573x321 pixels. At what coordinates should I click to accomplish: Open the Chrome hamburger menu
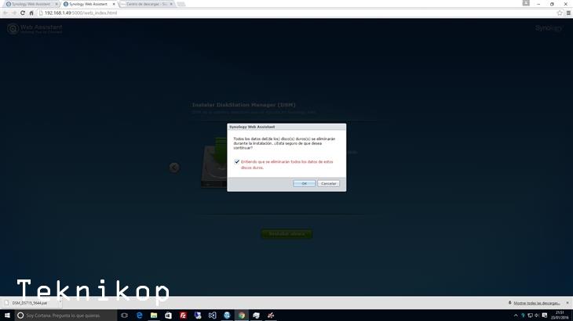[x=568, y=13]
